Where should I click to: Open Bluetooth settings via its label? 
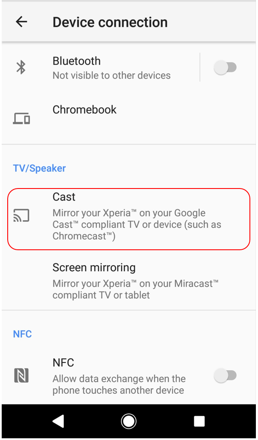[76, 61]
